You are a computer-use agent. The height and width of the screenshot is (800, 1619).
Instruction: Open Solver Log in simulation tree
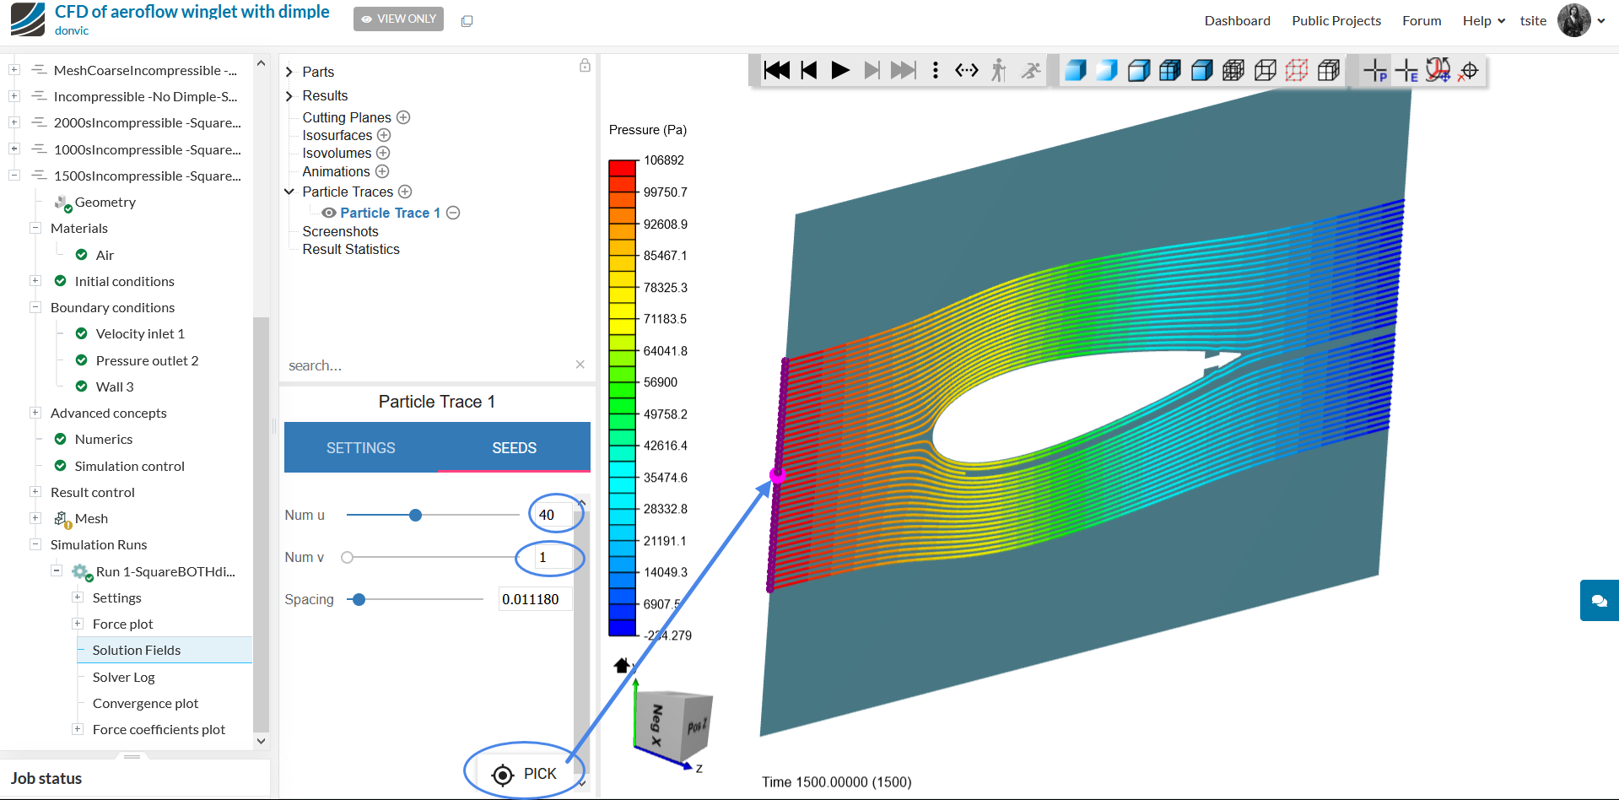tap(123, 677)
